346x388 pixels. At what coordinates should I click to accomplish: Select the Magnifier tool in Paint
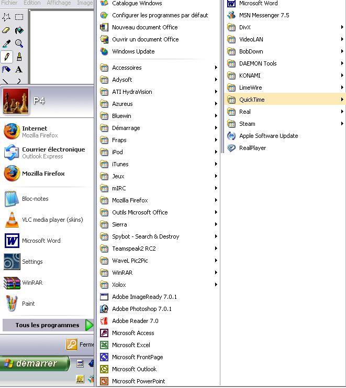pos(19,44)
